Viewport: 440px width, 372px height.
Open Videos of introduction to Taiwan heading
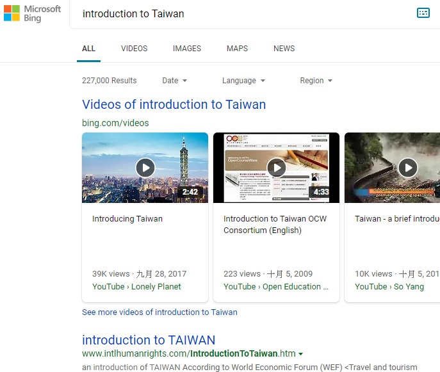coord(174,104)
